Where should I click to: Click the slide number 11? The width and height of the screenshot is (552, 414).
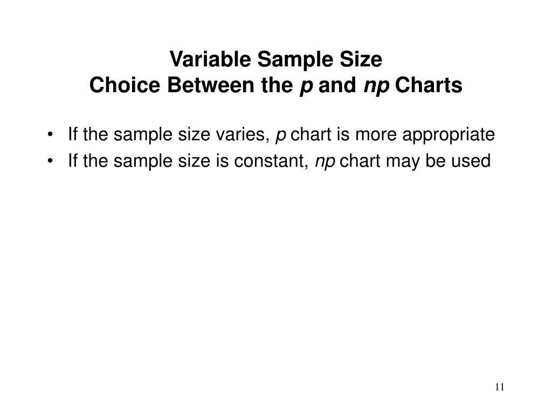click(x=500, y=387)
